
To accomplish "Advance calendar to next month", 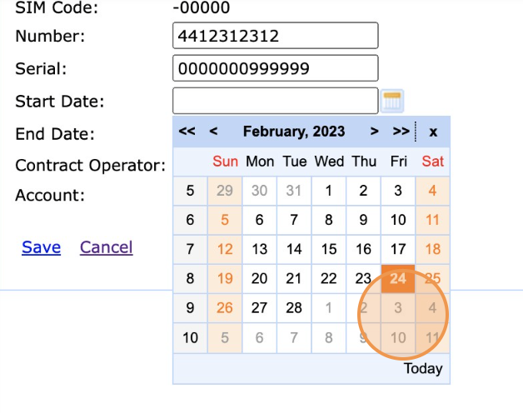I will pos(375,132).
